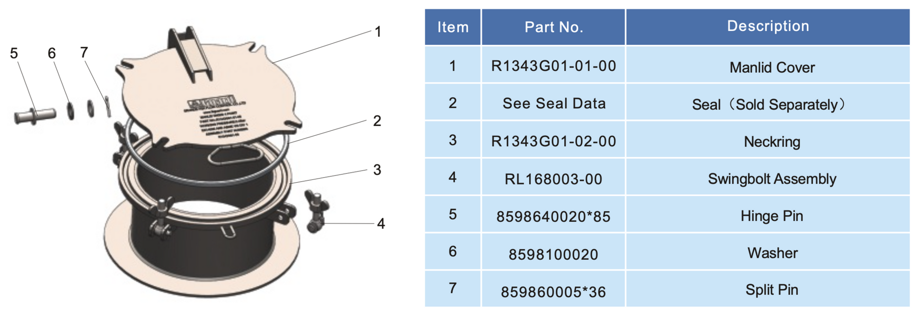The width and height of the screenshot is (922, 318).
Task: Select part number 8598100020 for Washer
Action: (x=553, y=254)
